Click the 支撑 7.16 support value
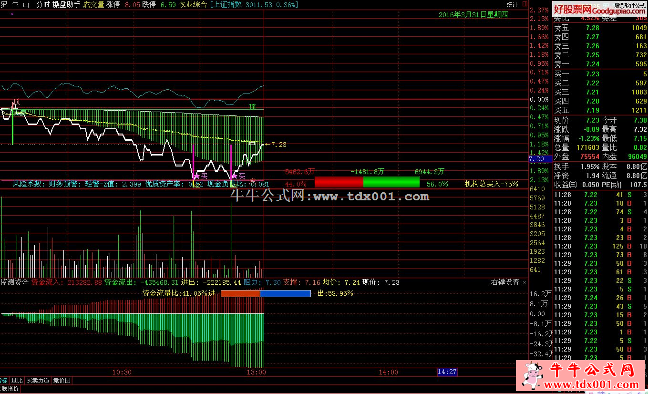The image size is (648, 394). pyautogui.click(x=312, y=282)
